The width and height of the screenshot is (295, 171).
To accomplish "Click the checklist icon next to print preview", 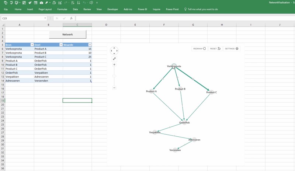I will coord(60,3).
